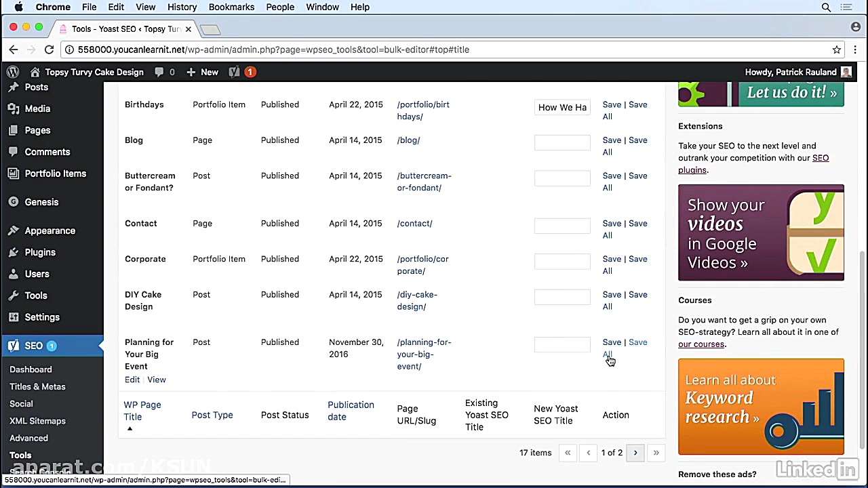Screen dimensions: 868x488
Task: Click the Yoast icon in admin bar
Action: (x=234, y=72)
